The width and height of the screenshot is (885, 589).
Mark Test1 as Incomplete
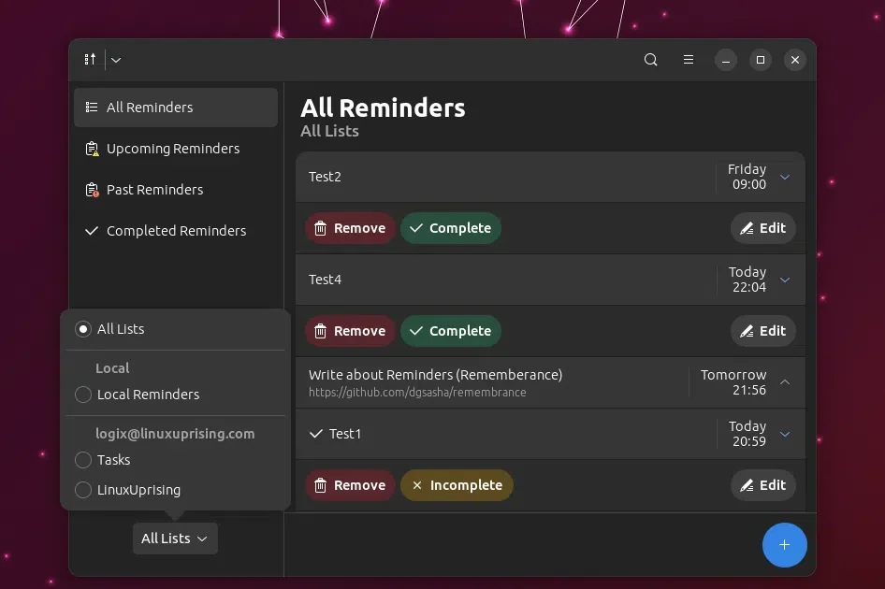(457, 484)
